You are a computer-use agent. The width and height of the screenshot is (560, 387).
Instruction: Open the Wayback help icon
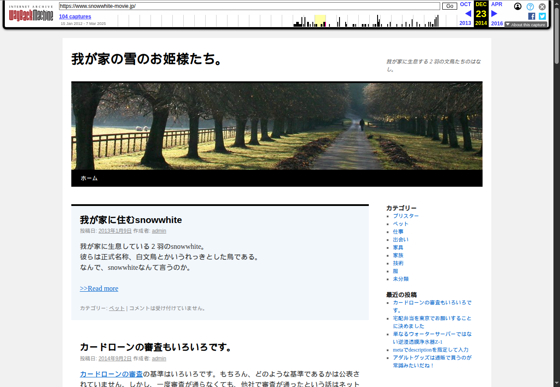coord(530,7)
